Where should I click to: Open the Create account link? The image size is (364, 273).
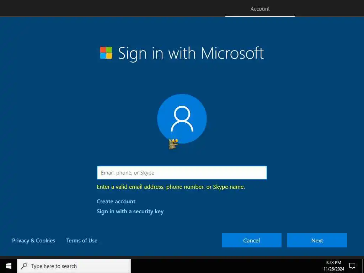[x=116, y=202]
